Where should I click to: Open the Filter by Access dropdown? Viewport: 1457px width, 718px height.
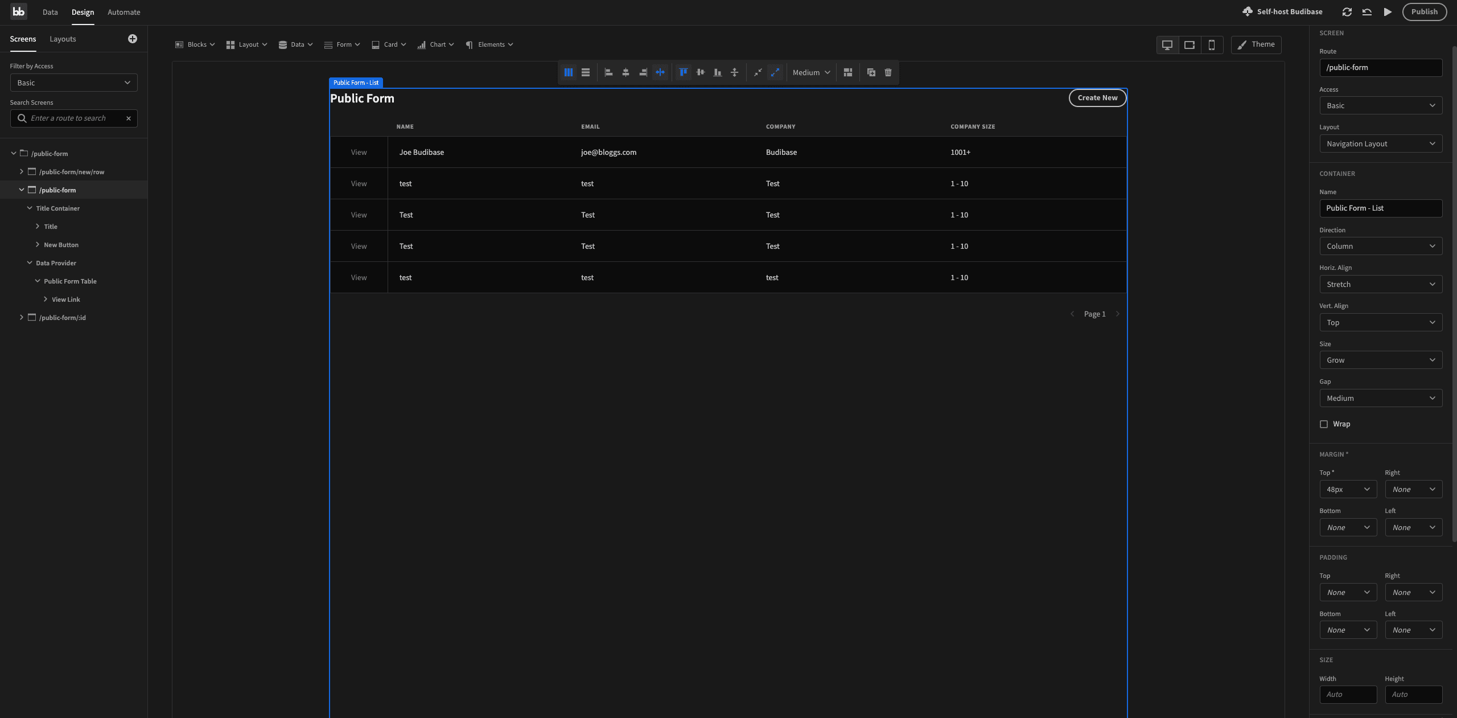click(x=74, y=83)
